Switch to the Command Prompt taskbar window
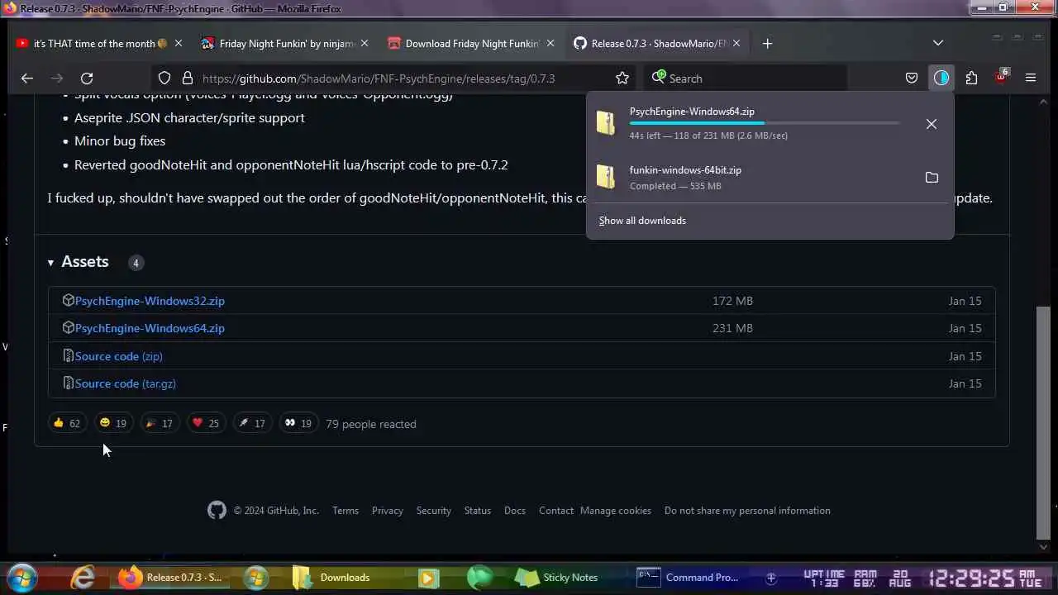This screenshot has height=595, width=1058. tap(691, 577)
